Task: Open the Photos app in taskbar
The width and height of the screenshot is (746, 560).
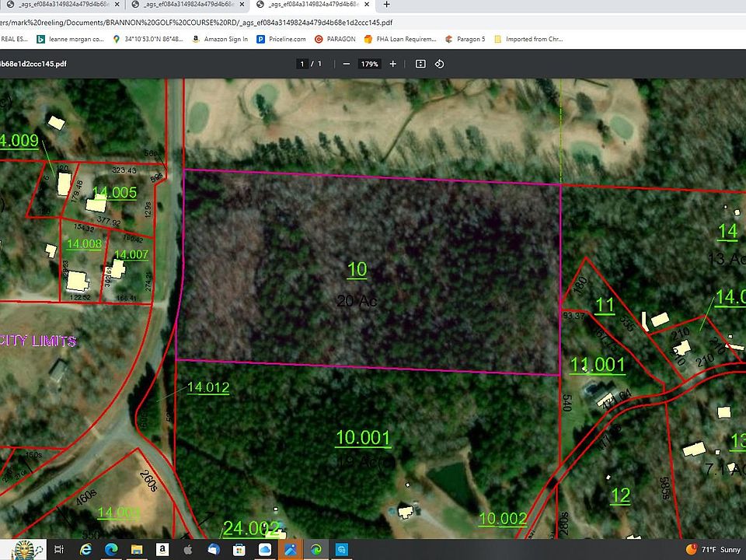Action: point(290,550)
